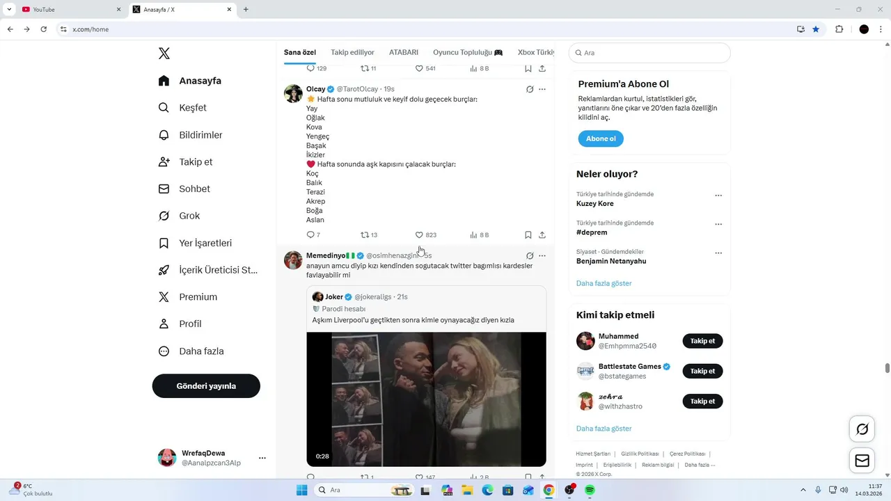The width and height of the screenshot is (891, 501).
Task: Open Chrome extensions puzzle icon
Action: pyautogui.click(x=839, y=29)
